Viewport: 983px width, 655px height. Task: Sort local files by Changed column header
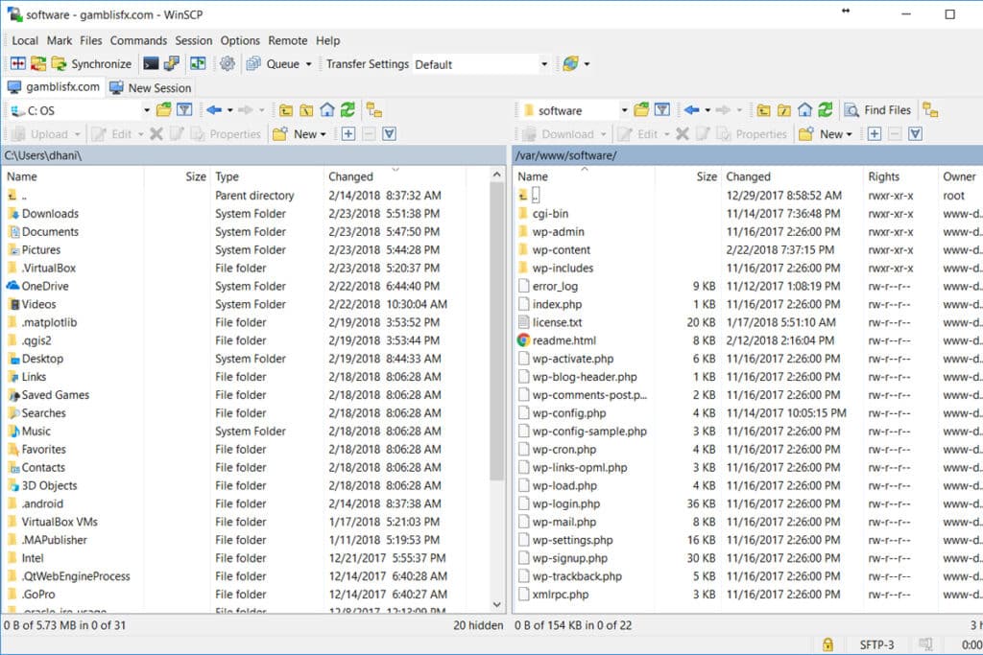tap(395, 176)
